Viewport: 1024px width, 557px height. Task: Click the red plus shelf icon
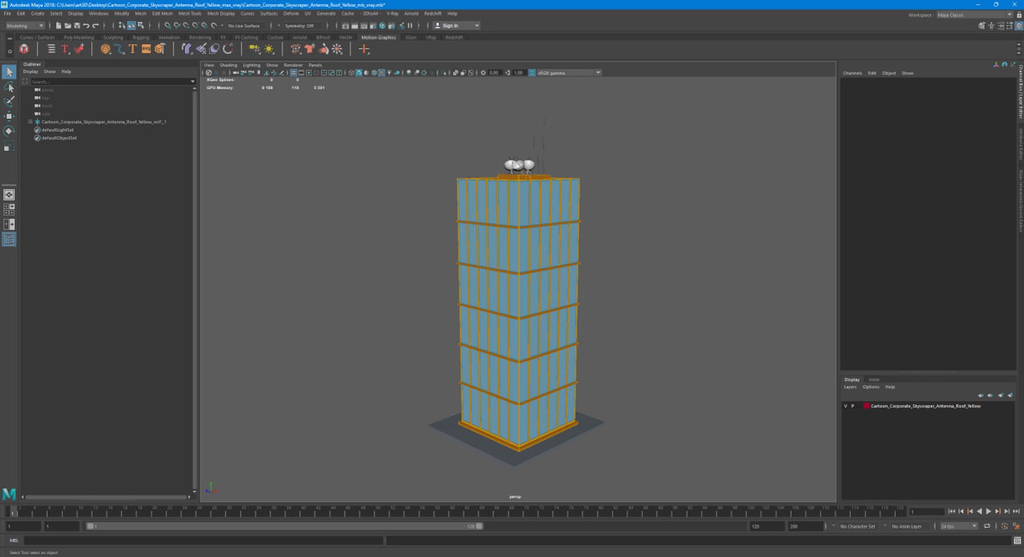pyautogui.click(x=364, y=49)
